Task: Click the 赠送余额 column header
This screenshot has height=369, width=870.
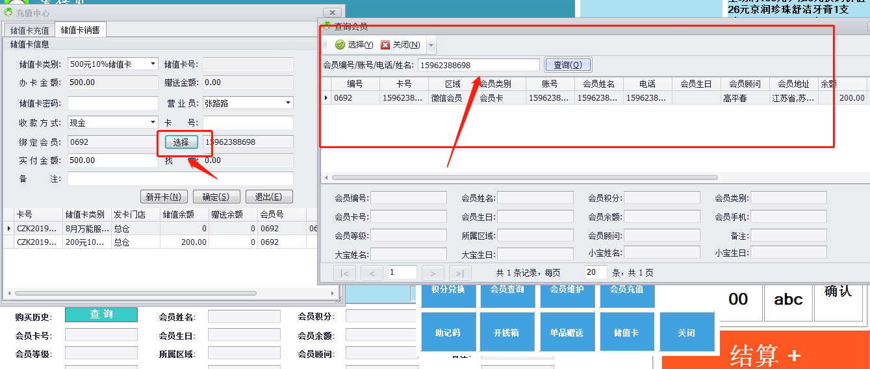Action: coord(233,214)
